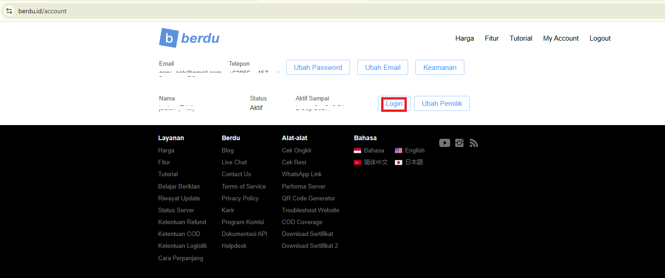The image size is (665, 278).
Task: Click the Ubah Email button
Action: pyautogui.click(x=383, y=68)
